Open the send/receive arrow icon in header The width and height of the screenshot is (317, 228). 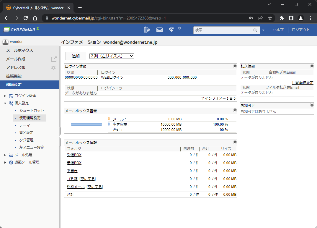[147, 30]
